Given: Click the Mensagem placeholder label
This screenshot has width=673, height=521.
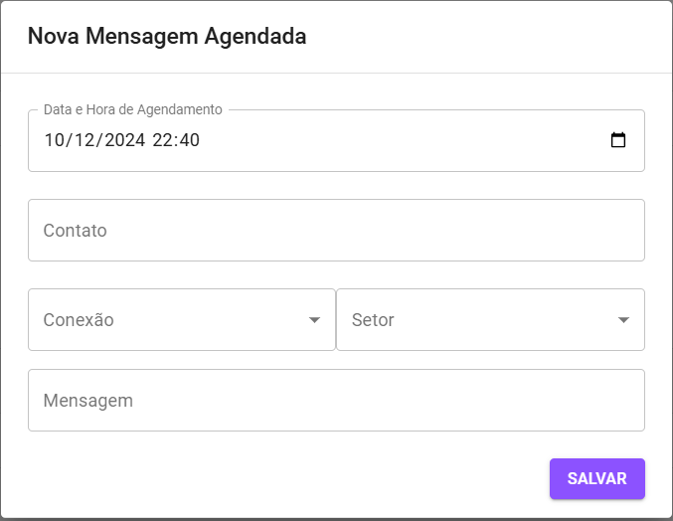Looking at the screenshot, I should pos(88,401).
